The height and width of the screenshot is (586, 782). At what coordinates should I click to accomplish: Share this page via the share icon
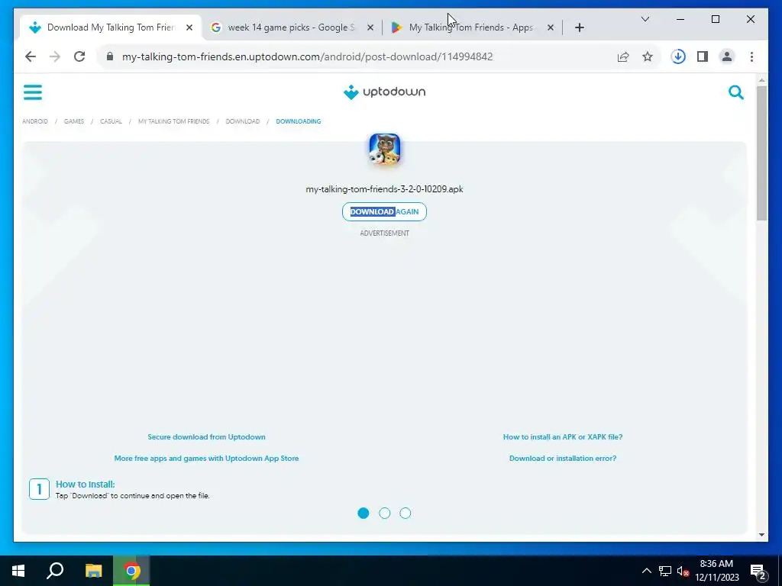(623, 56)
